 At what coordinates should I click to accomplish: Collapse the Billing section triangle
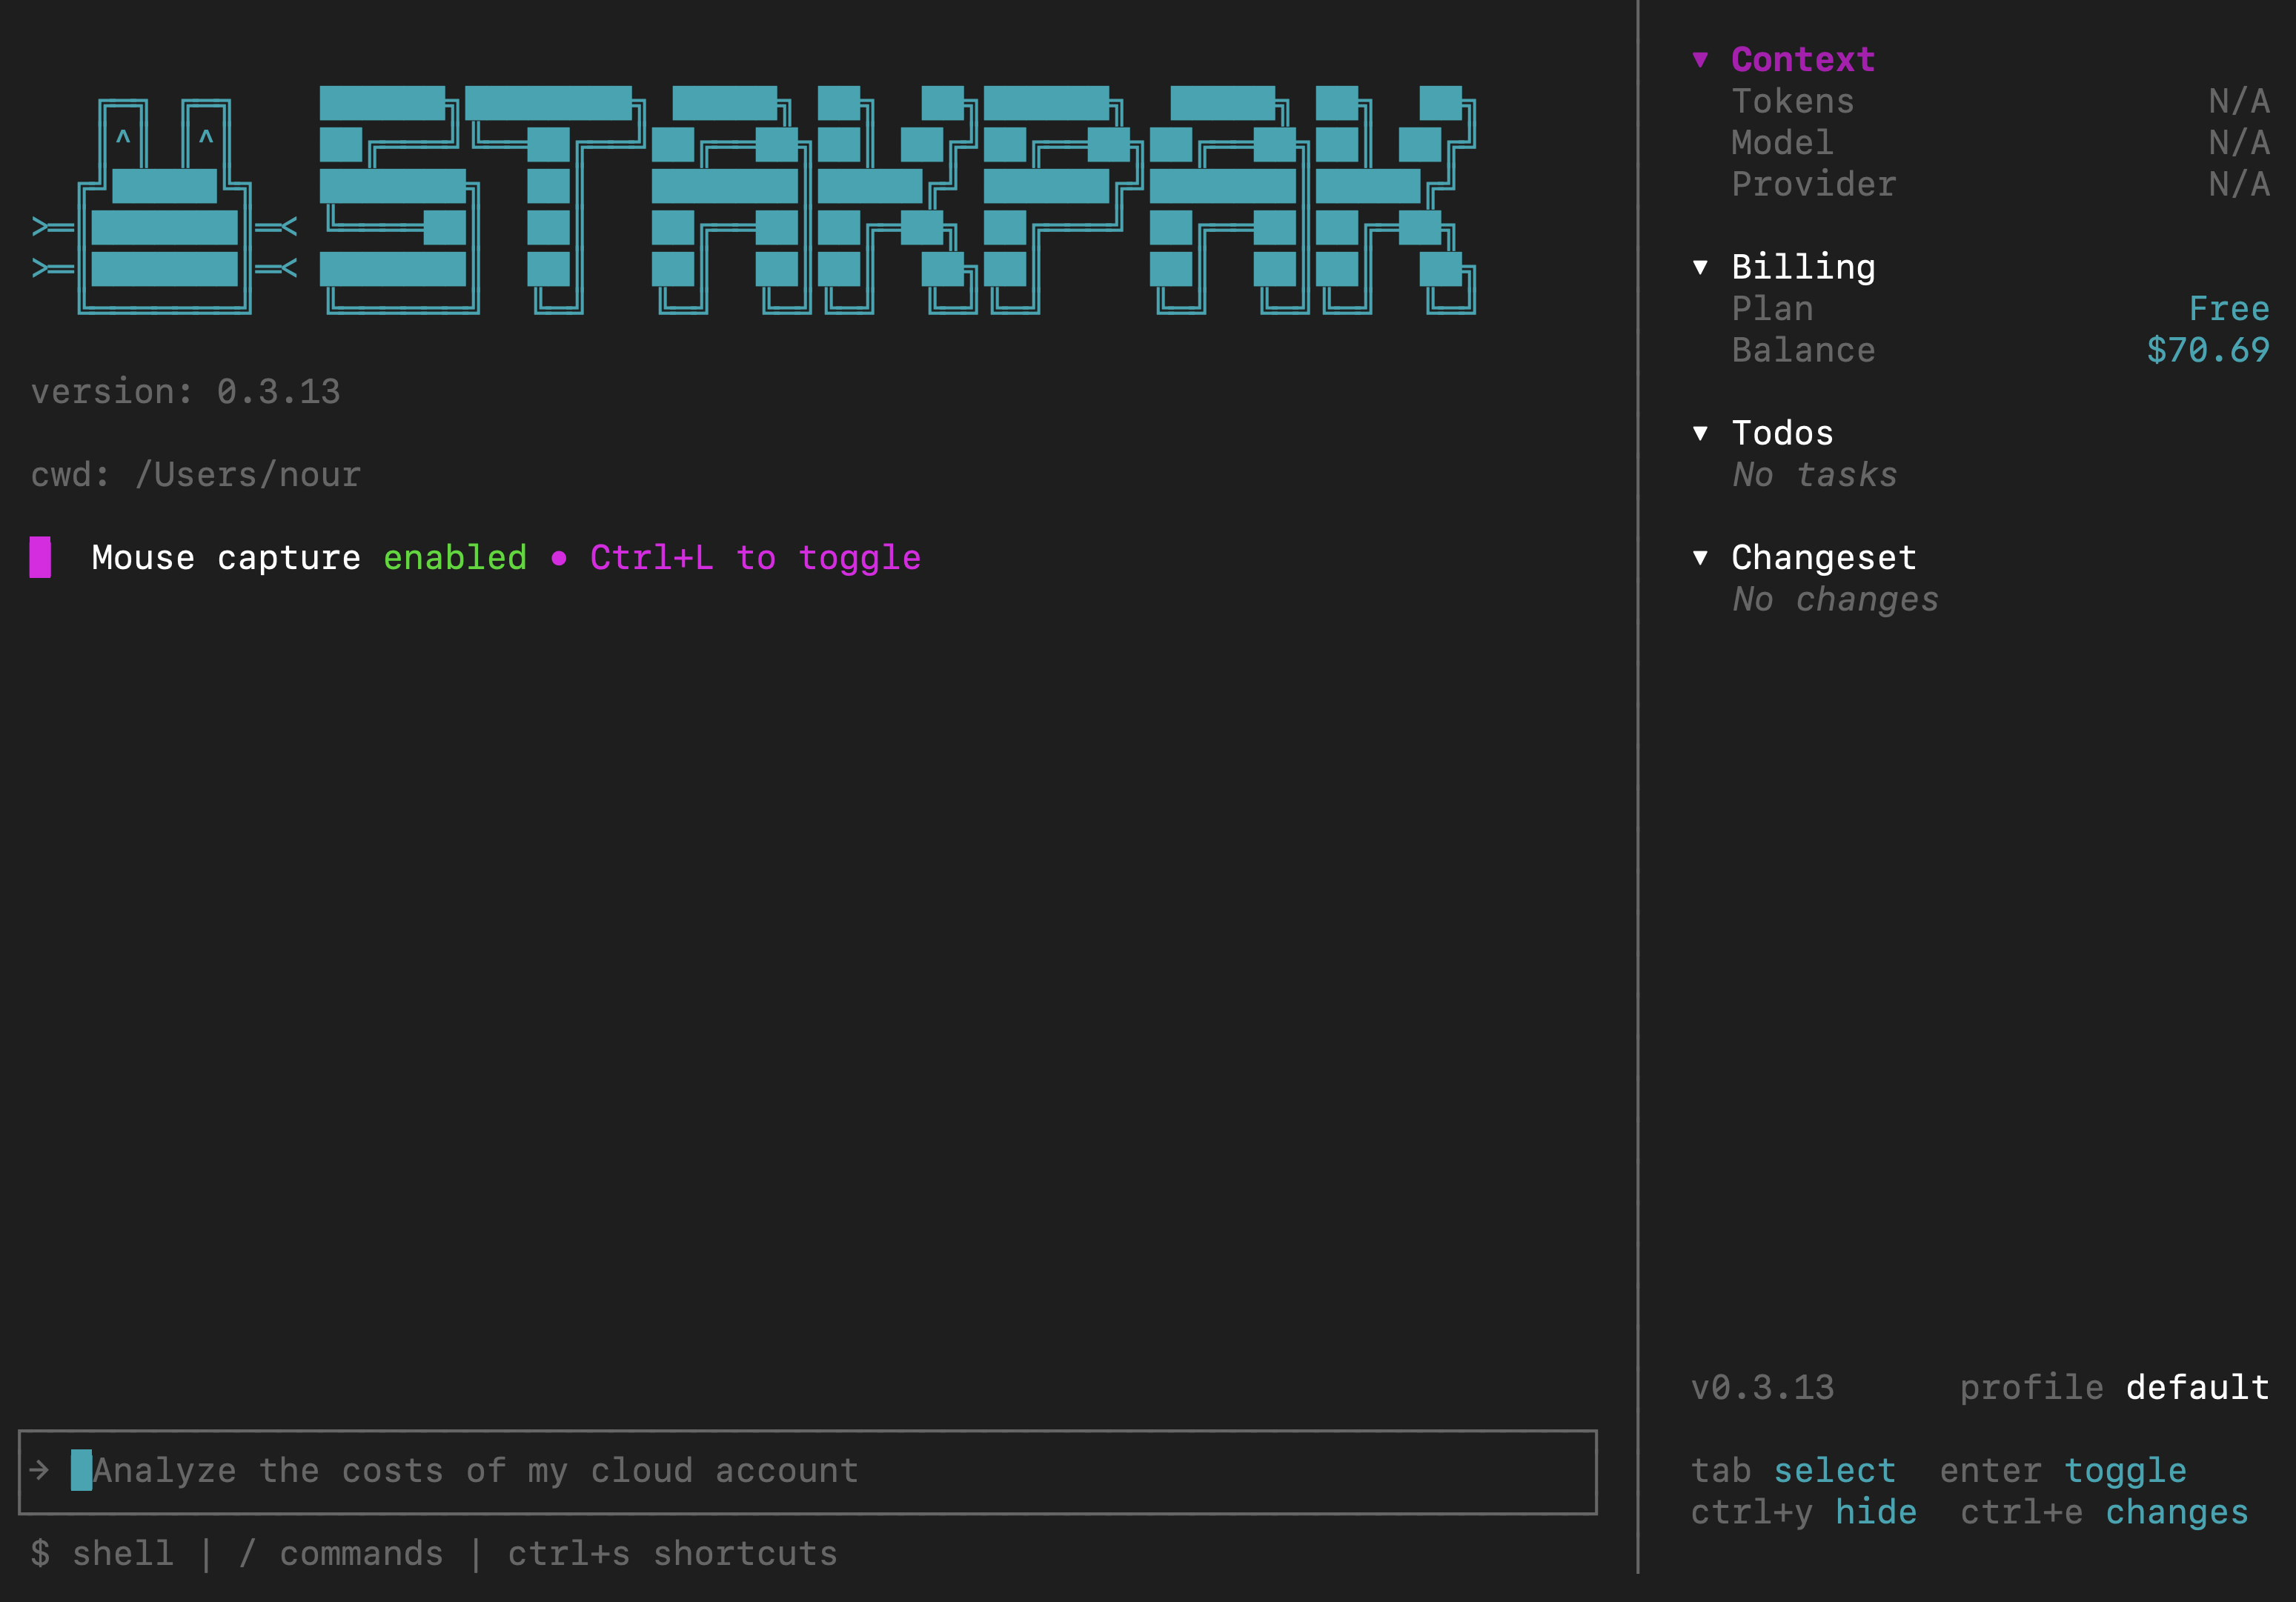click(x=1700, y=267)
